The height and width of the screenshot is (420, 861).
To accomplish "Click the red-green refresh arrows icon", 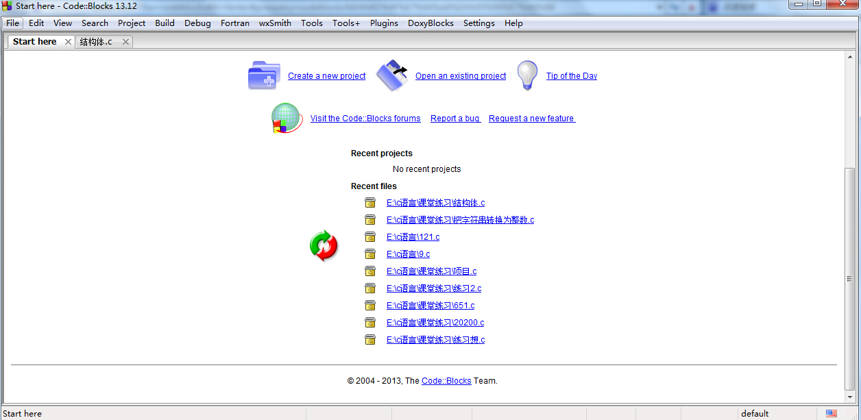I will click(x=324, y=245).
